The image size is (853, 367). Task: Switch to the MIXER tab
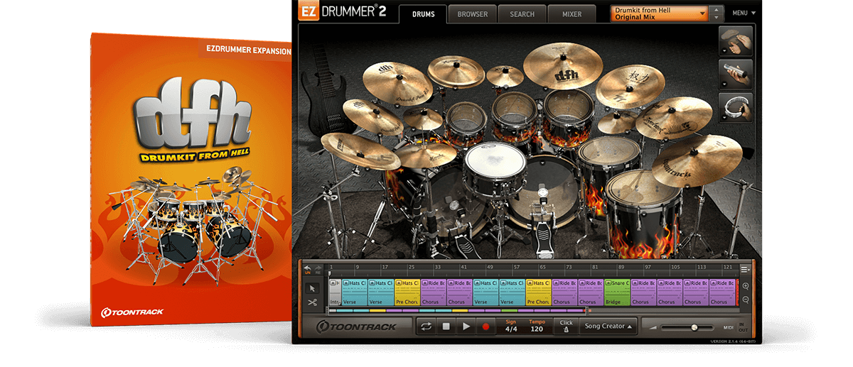(572, 14)
